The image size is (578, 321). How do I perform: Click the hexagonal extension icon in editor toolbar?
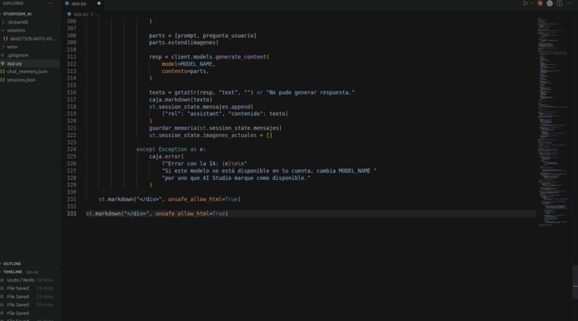click(549, 4)
